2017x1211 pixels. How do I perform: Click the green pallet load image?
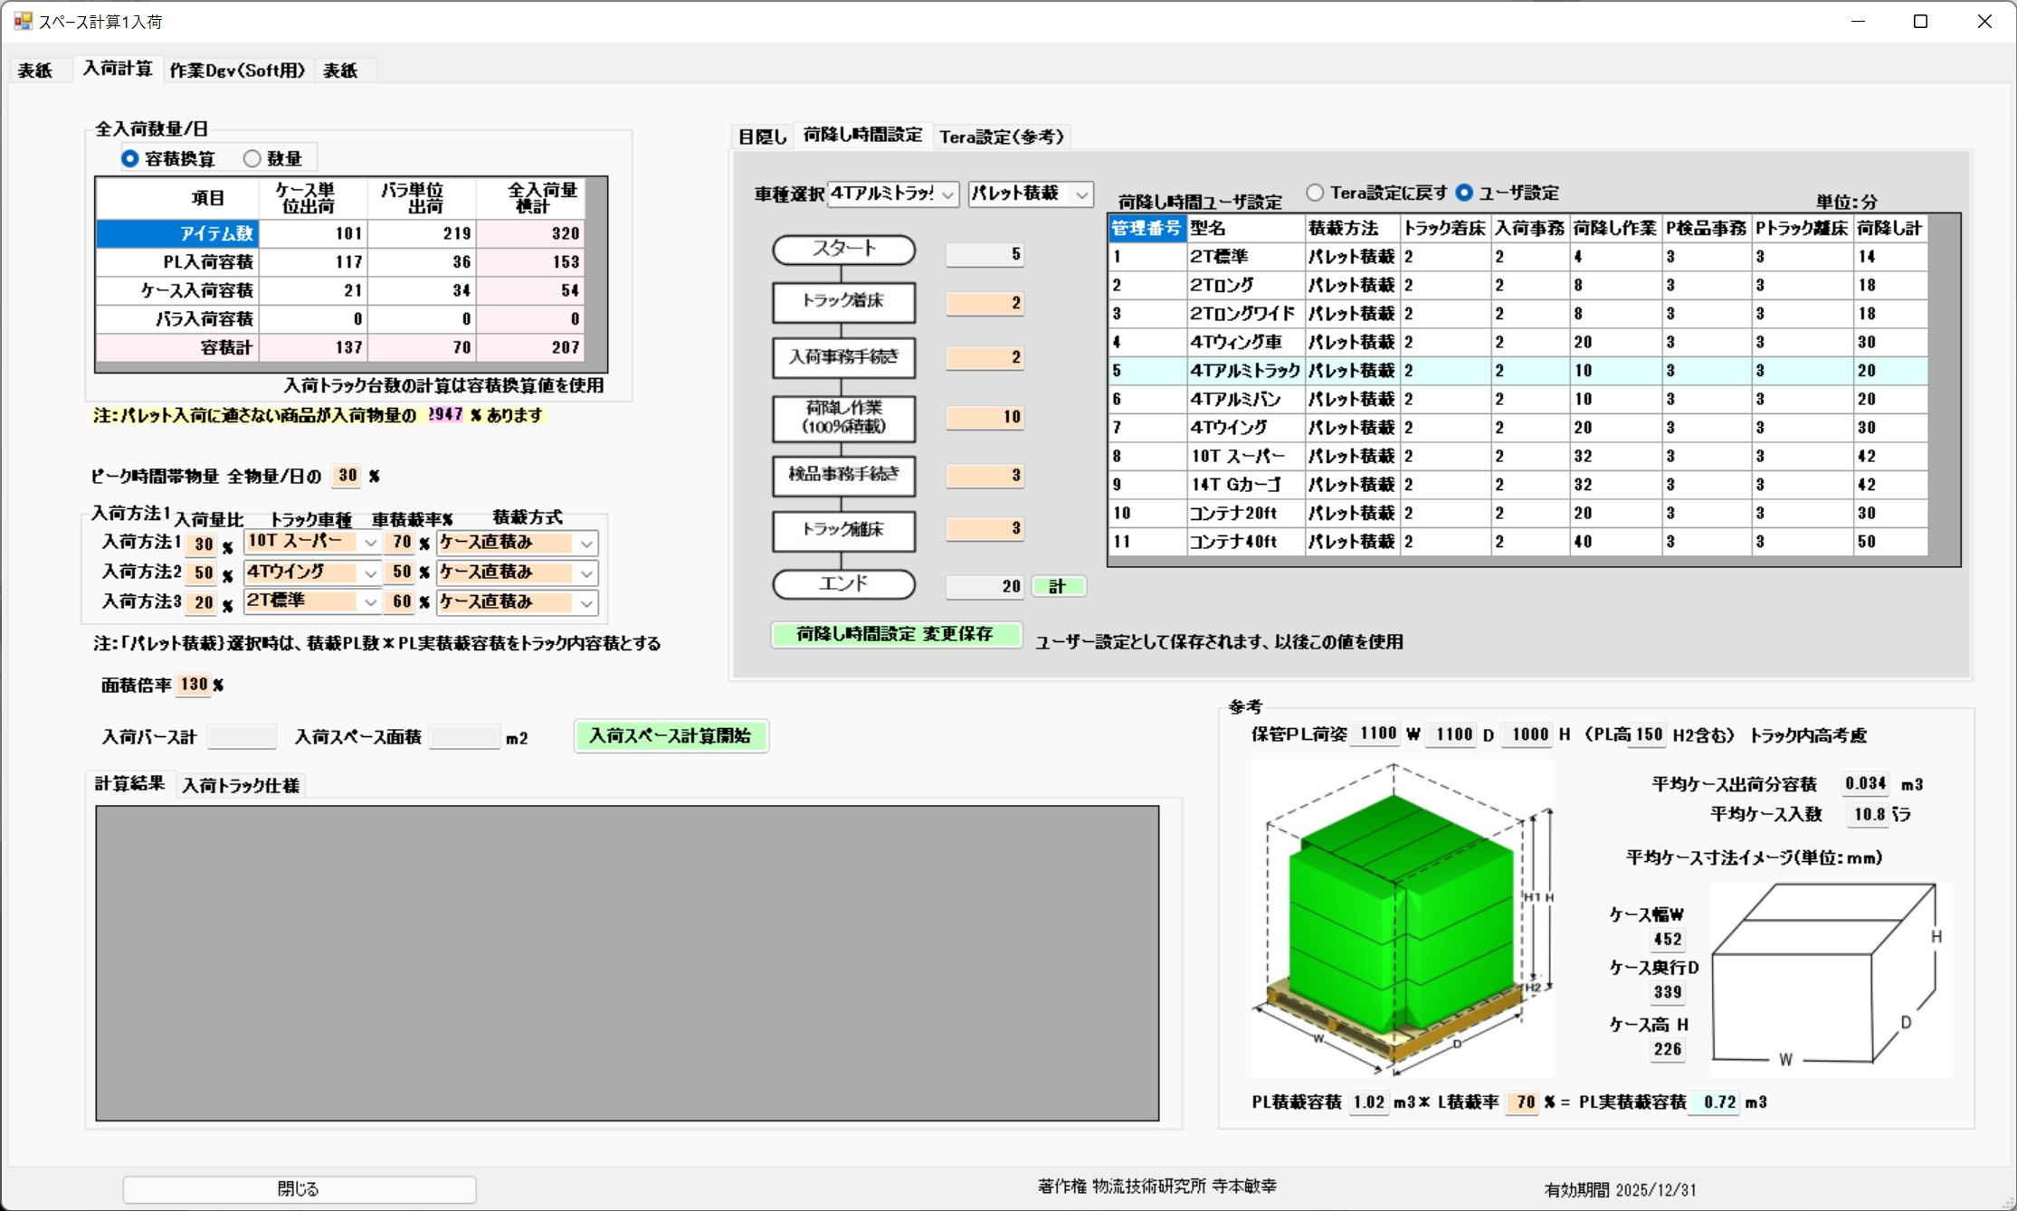pos(1401,918)
